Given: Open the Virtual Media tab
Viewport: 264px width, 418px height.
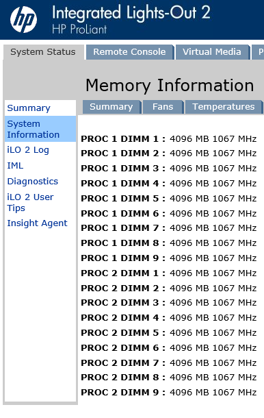Looking at the screenshot, I should pyautogui.click(x=212, y=51).
